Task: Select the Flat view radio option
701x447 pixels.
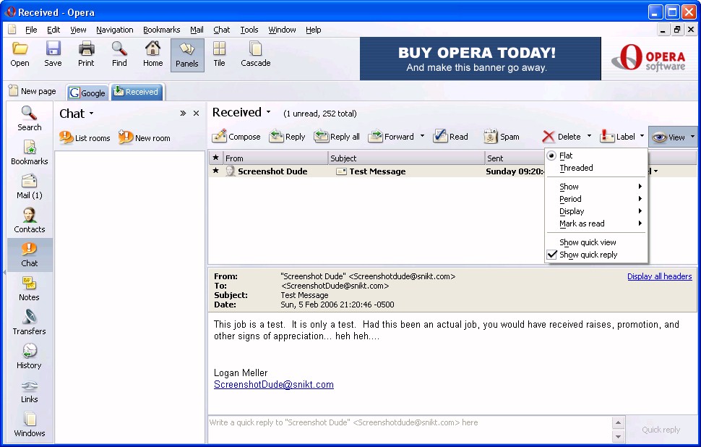Action: tap(566, 156)
